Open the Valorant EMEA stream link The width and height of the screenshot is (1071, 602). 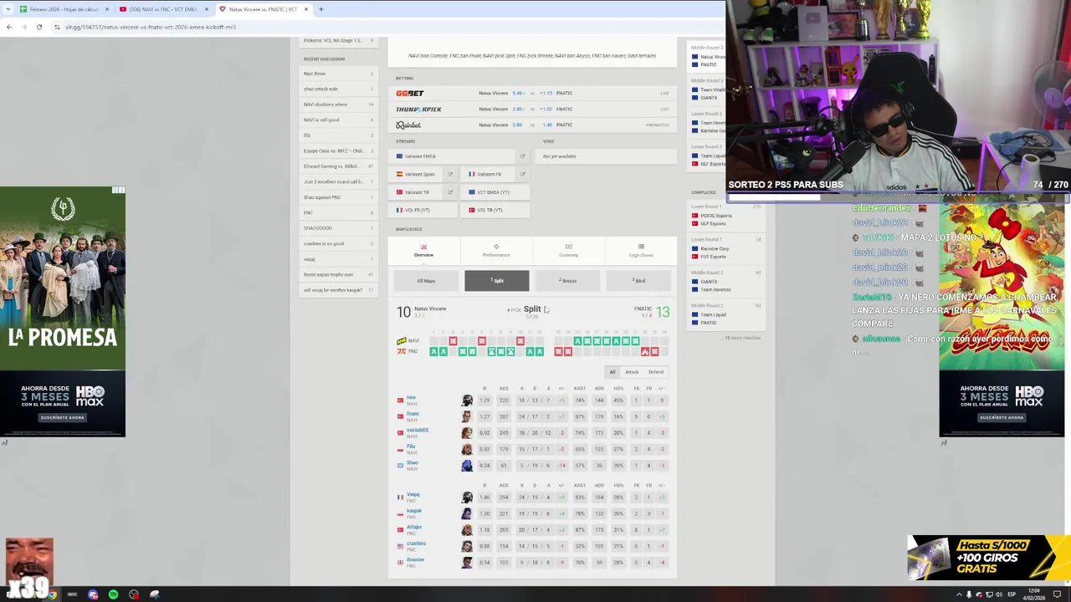pos(453,156)
